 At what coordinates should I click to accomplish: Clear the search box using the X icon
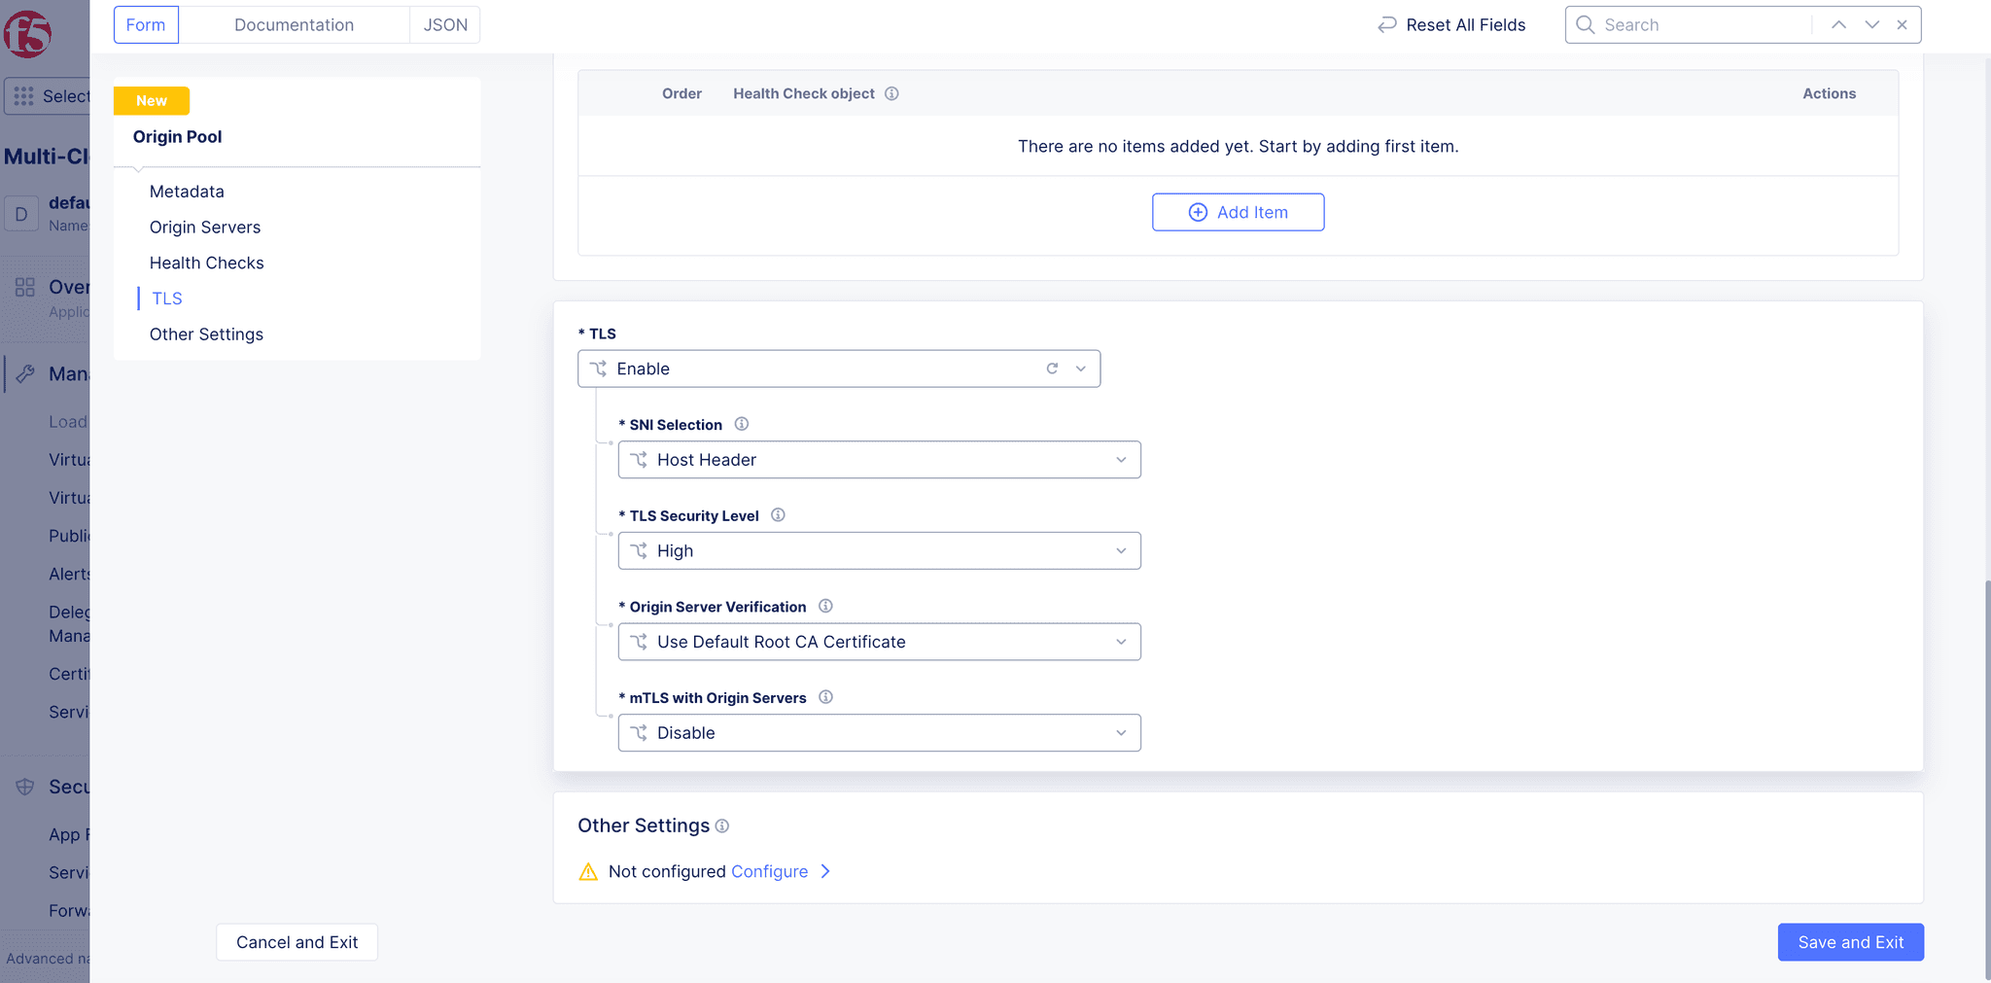pyautogui.click(x=1902, y=24)
